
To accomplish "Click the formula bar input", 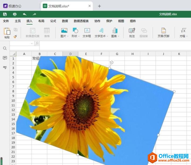I will [x=115, y=45].
